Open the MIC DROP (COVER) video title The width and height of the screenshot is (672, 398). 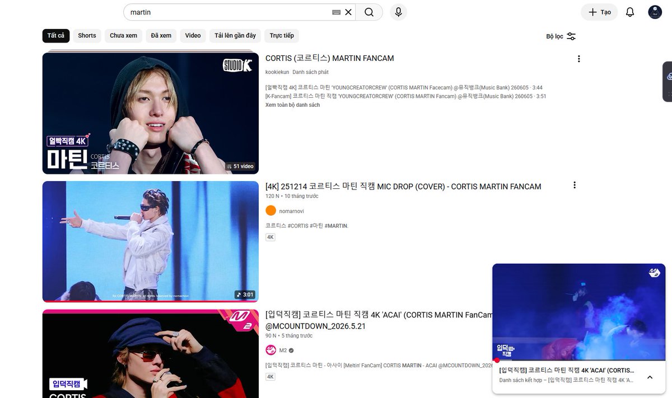[403, 186]
